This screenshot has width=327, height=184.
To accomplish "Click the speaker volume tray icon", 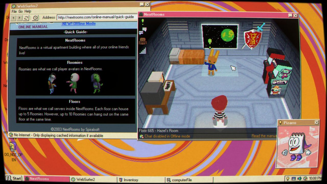I will pos(299,178).
